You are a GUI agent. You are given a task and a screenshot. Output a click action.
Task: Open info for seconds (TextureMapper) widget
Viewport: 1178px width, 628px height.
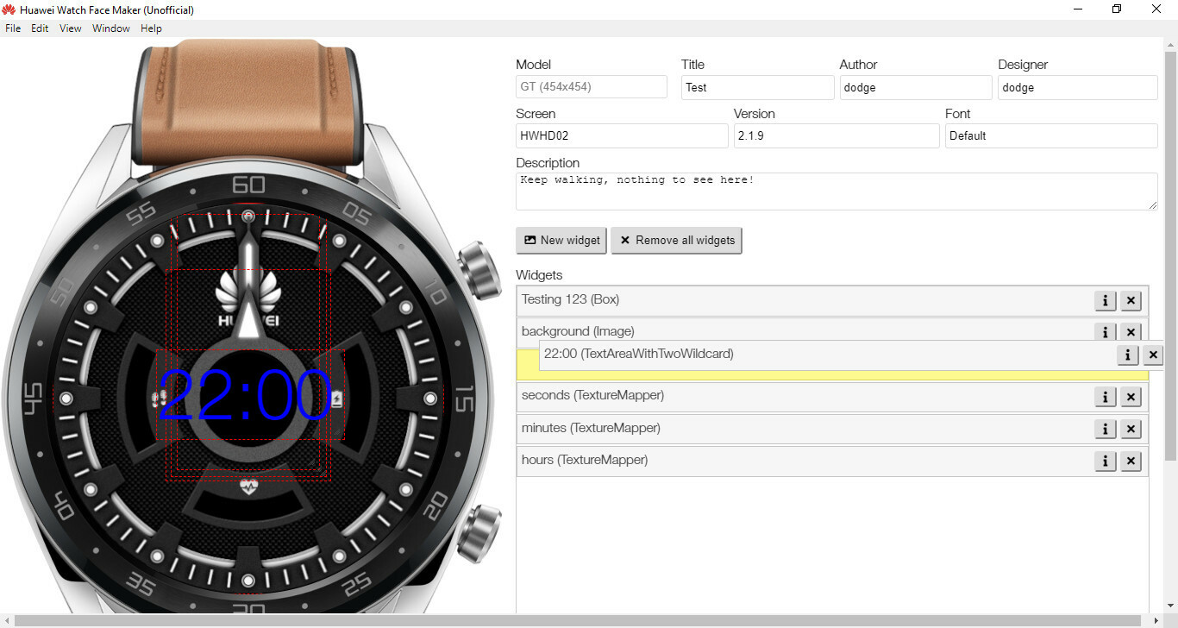[1105, 397]
